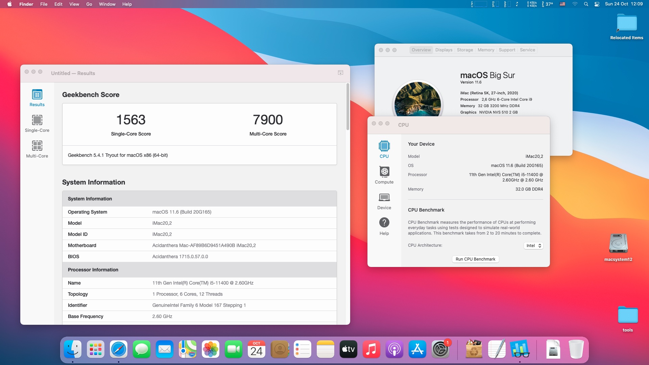The image size is (649, 365).
Task: Open the Wi-Fi status menu
Action: click(575, 4)
